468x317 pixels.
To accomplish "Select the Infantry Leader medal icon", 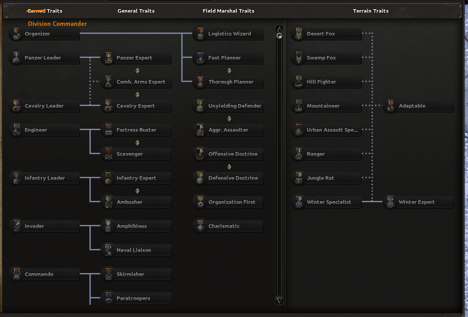I will point(17,178).
